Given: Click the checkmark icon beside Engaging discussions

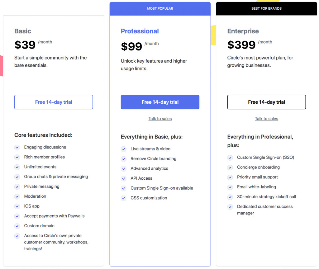Looking at the screenshot, I should click(17, 147).
